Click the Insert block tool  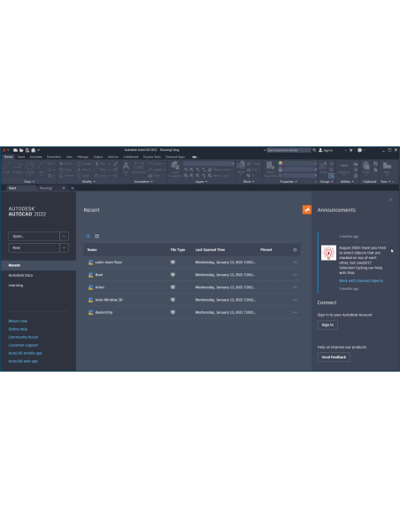(x=241, y=168)
